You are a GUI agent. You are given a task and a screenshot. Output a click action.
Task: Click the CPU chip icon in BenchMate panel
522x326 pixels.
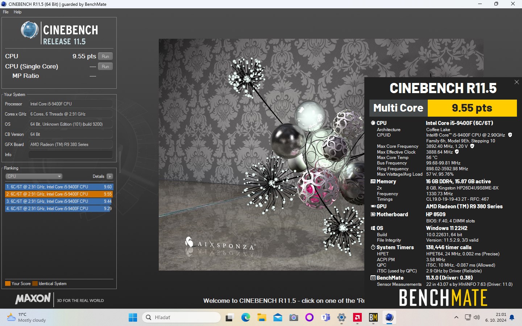[373, 123]
